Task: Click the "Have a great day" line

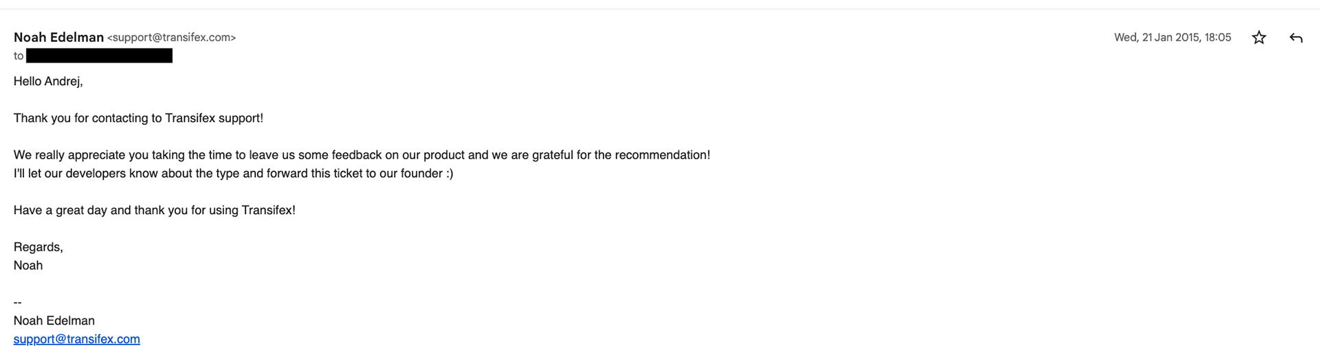Action: (x=154, y=211)
